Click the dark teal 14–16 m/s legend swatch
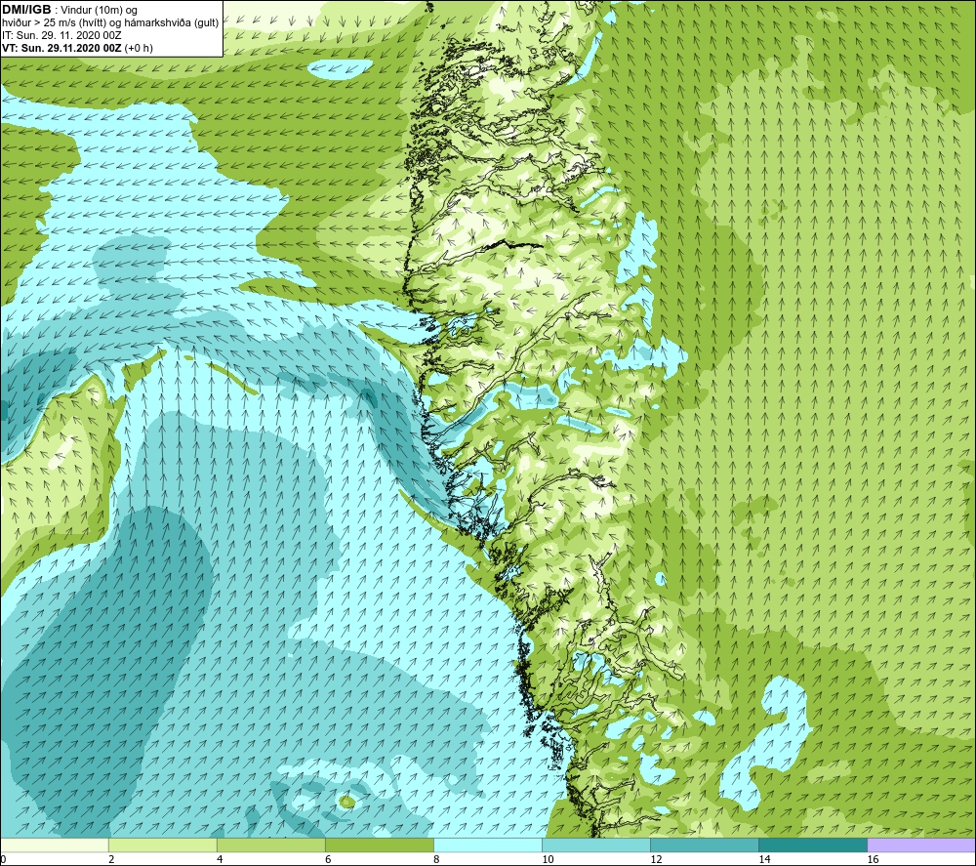976x866 pixels. click(812, 845)
